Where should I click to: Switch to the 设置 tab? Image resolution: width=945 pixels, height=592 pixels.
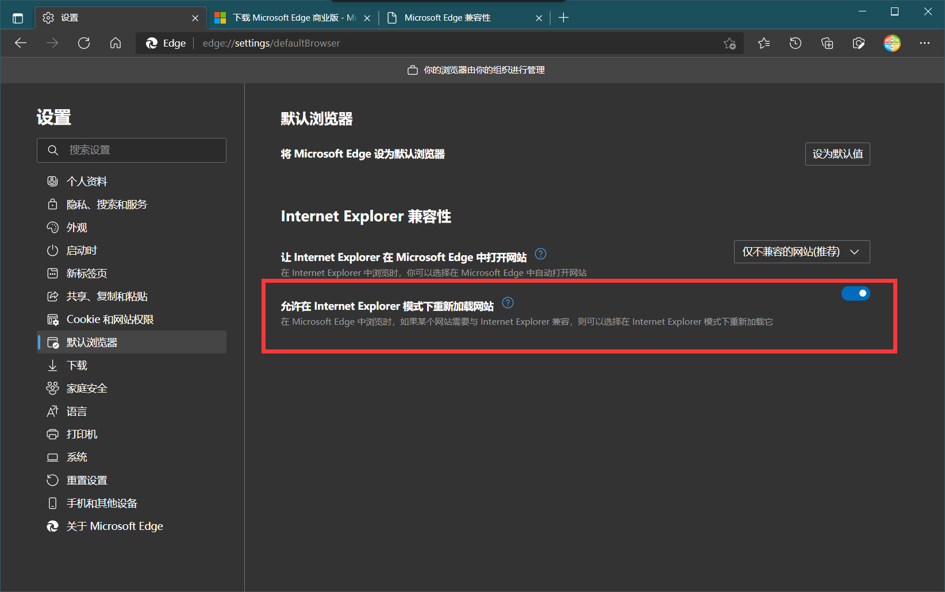[121, 18]
